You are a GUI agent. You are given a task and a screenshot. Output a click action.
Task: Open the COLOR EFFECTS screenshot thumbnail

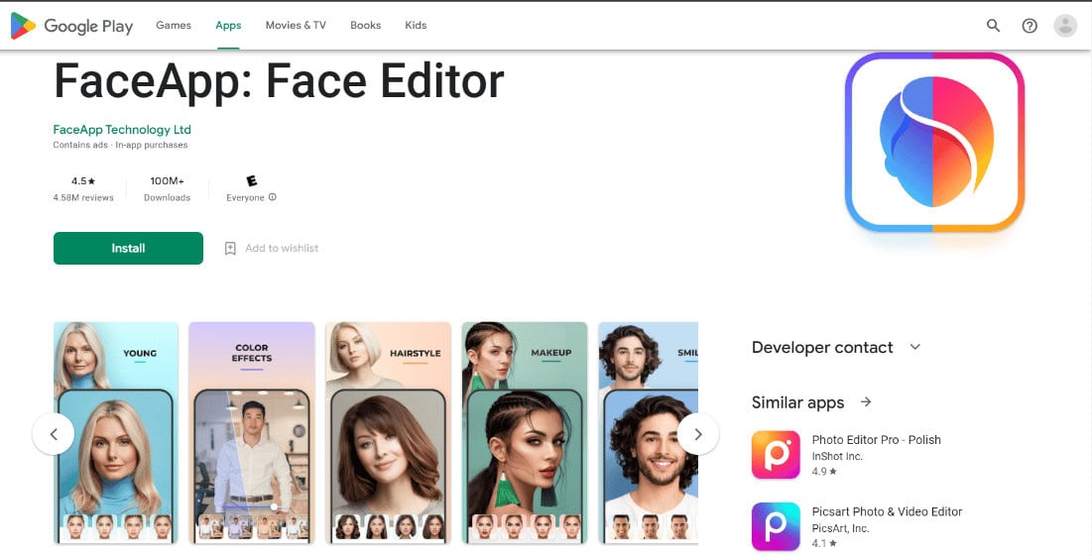click(251, 433)
